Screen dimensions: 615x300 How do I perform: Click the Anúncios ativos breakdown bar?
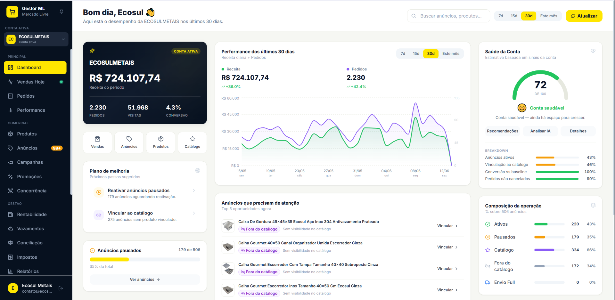[x=557, y=158]
